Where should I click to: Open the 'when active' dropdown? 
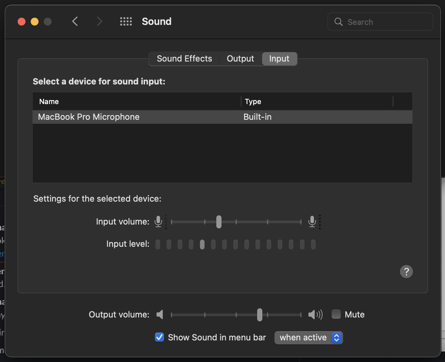308,337
